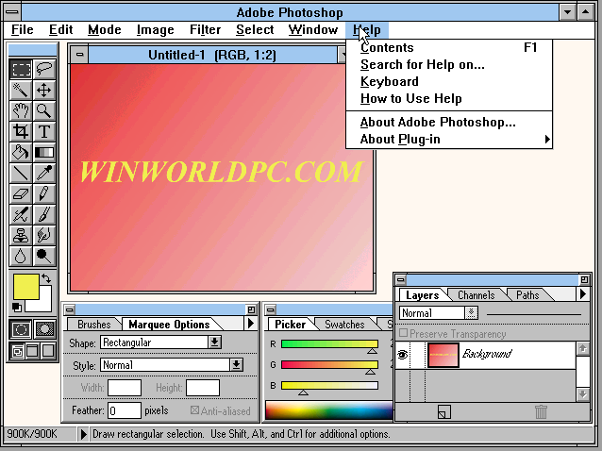This screenshot has height=451, width=602.
Task: Choose Keyboard help item
Action: [449, 81]
